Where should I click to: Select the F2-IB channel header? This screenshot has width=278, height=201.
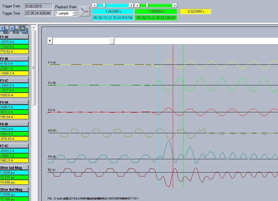pyautogui.click(x=14, y=59)
